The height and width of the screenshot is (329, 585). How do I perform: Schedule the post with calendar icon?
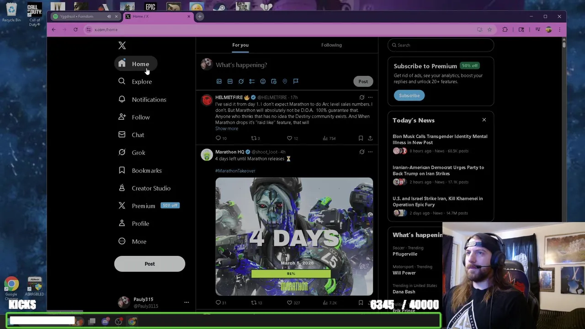[x=274, y=81]
